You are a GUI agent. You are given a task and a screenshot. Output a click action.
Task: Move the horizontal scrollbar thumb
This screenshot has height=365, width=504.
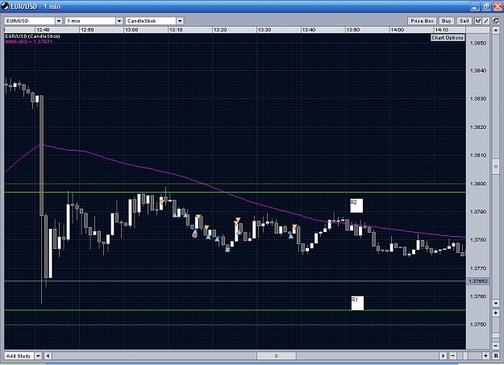tap(277, 355)
